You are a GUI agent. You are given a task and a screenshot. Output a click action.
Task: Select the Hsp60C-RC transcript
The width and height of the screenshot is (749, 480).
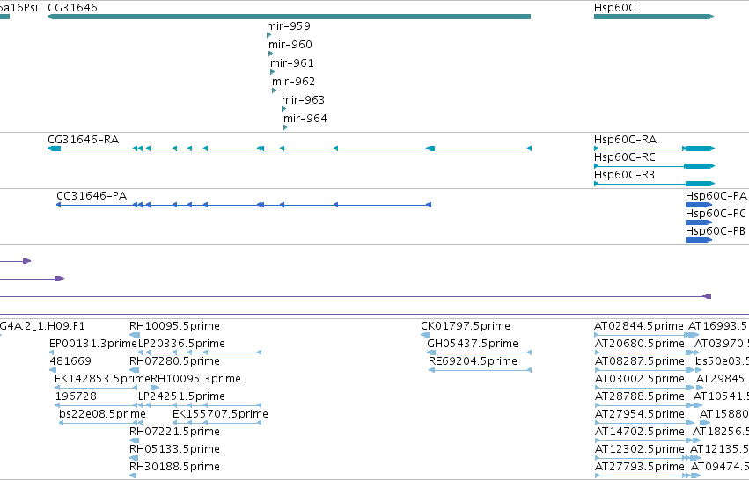654,166
